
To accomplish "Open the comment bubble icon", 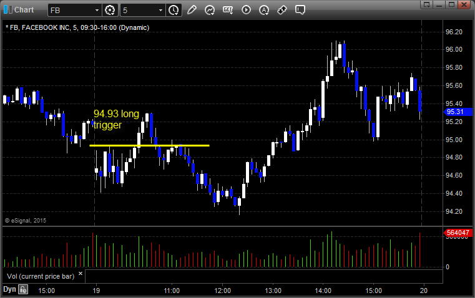I will tap(300, 10).
